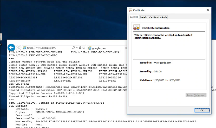Screen dimensions: 216x128
Task: Click 'Shared Elliptic curves: P-256:P-384' line
Action: point(38,97)
